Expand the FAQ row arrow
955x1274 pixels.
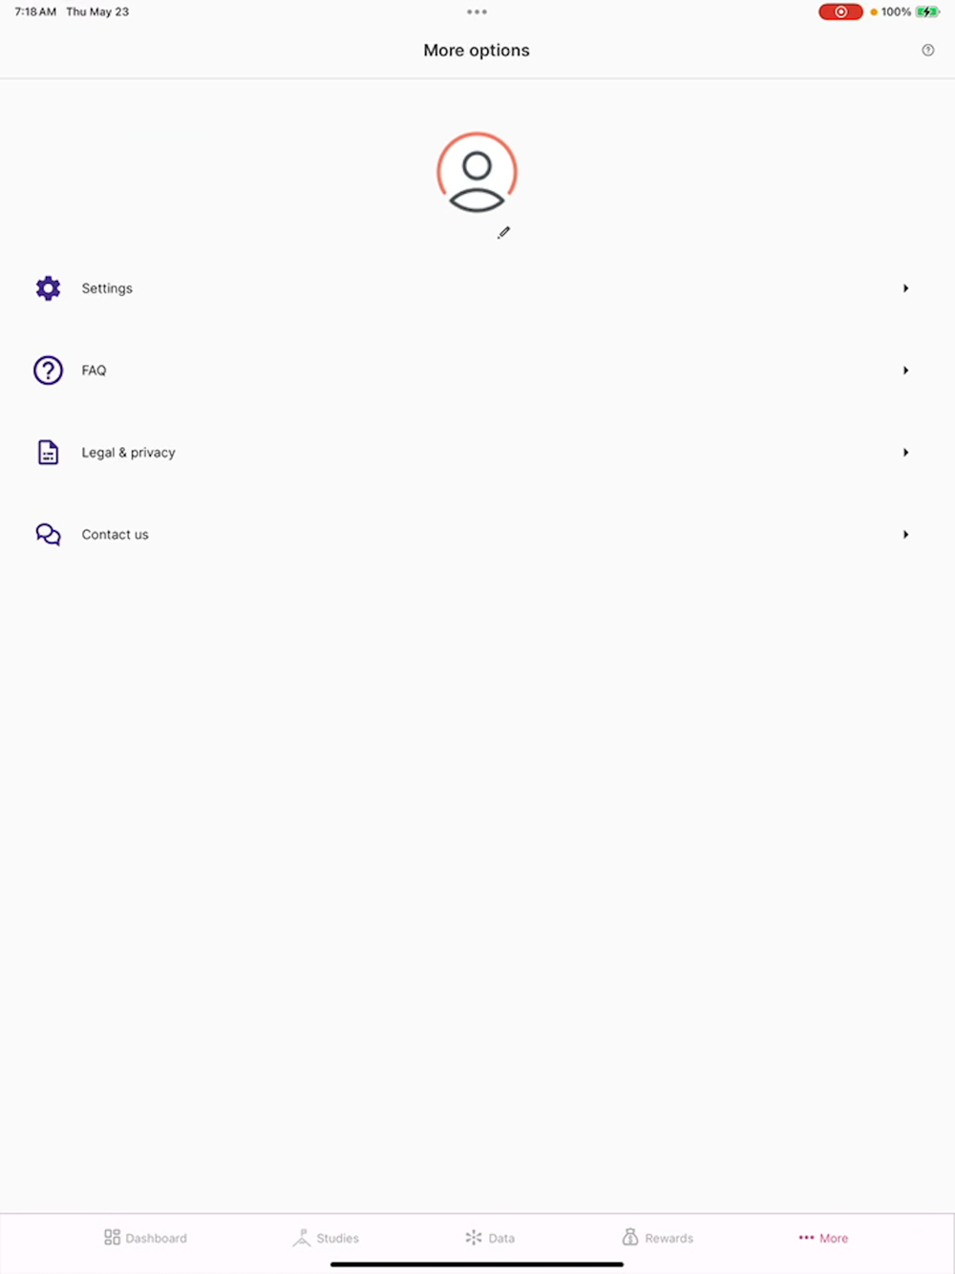tap(905, 371)
